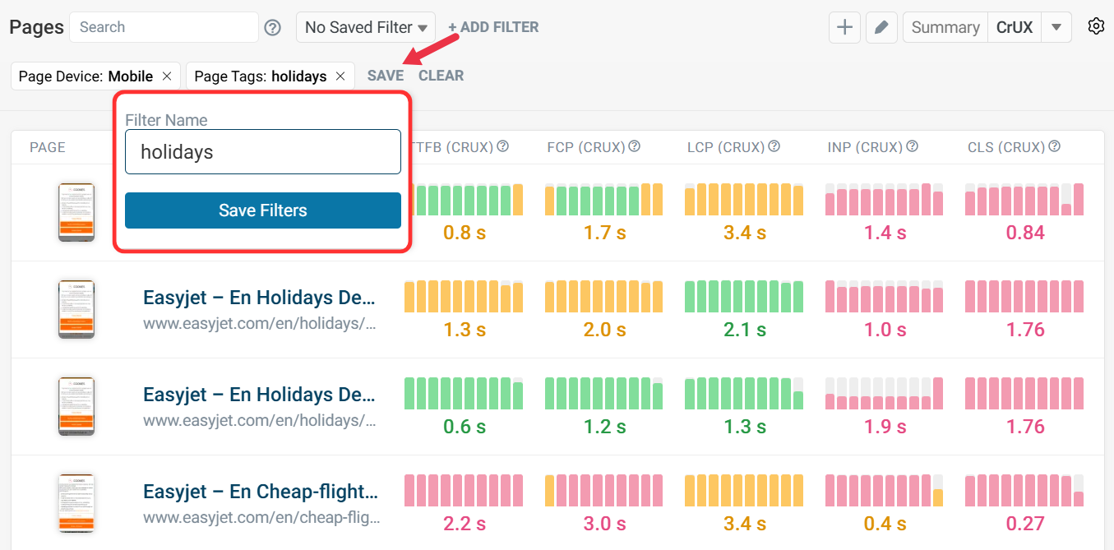Image resolution: width=1114 pixels, height=550 pixels.
Task: Click the help icon beside TTFB (CRUX)
Action: [x=503, y=146]
